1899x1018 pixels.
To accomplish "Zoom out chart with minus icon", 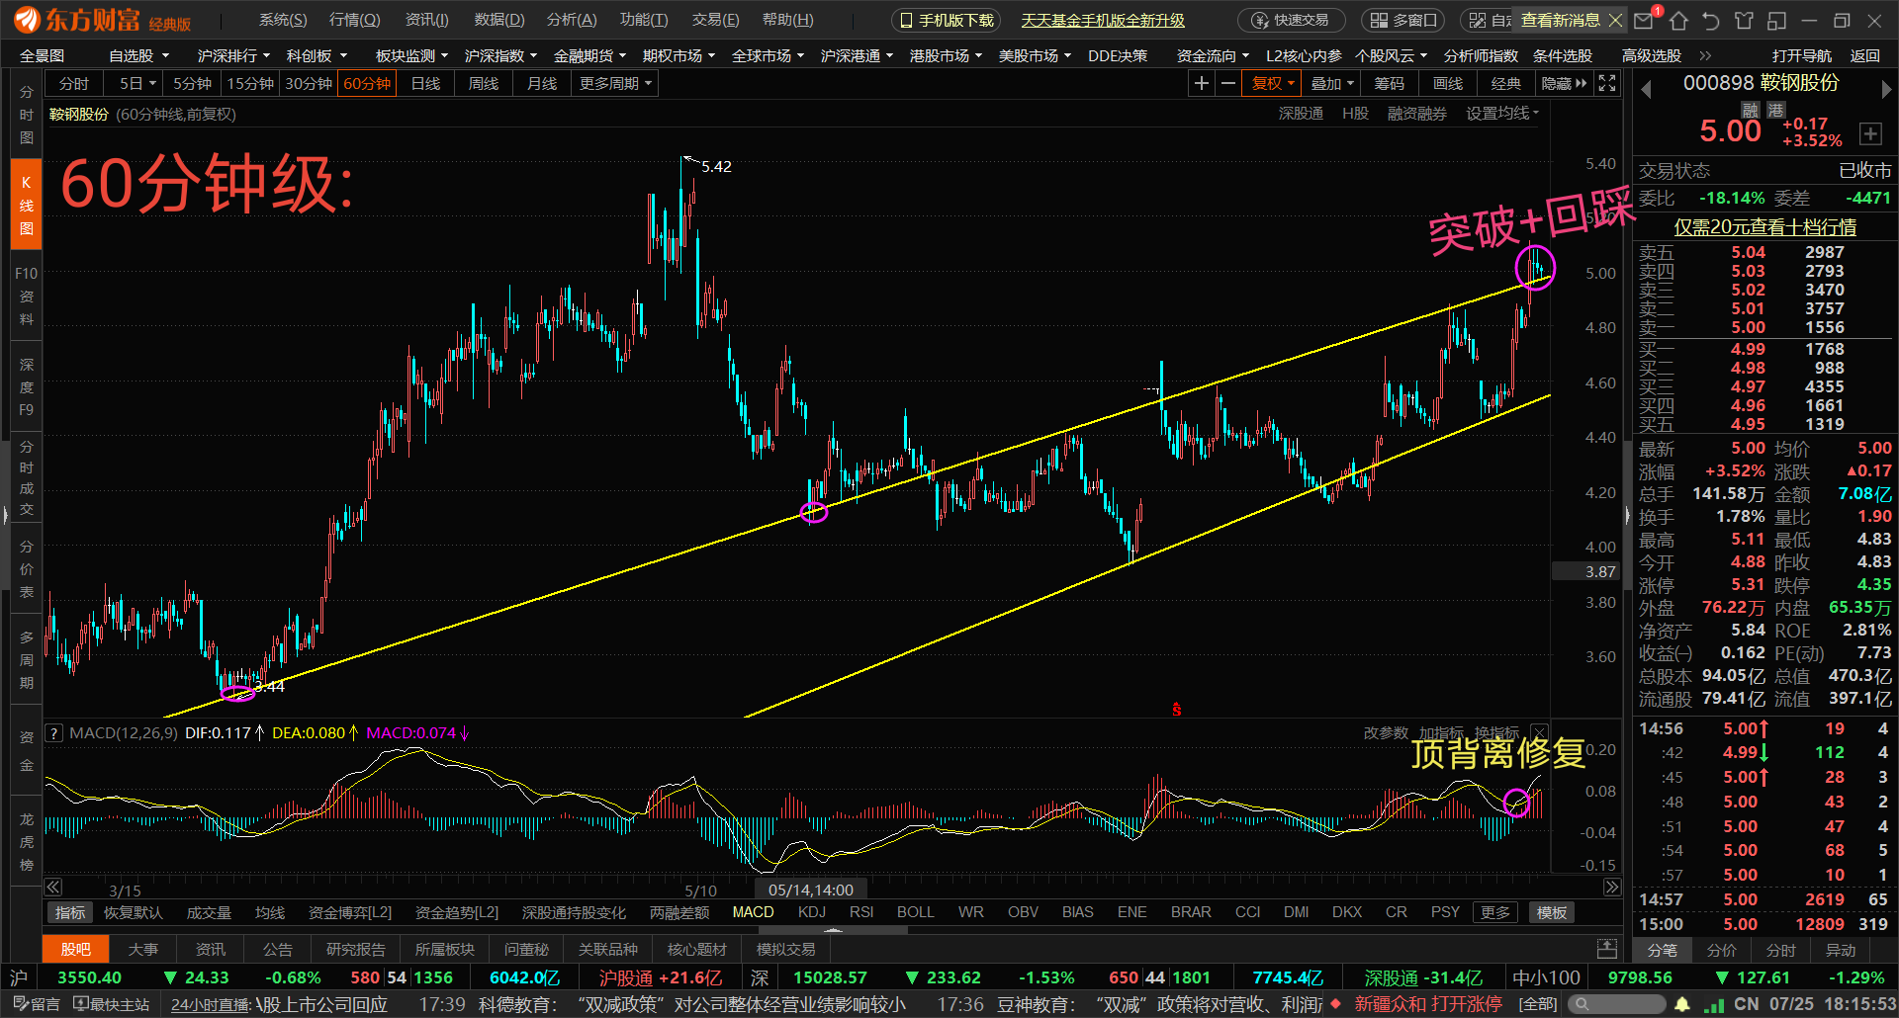I will (x=1227, y=84).
